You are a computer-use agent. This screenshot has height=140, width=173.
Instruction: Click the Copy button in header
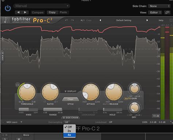[x=52, y=12]
